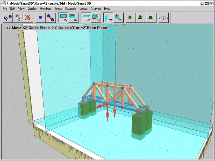Toggle the double XY guide planes

73,18
